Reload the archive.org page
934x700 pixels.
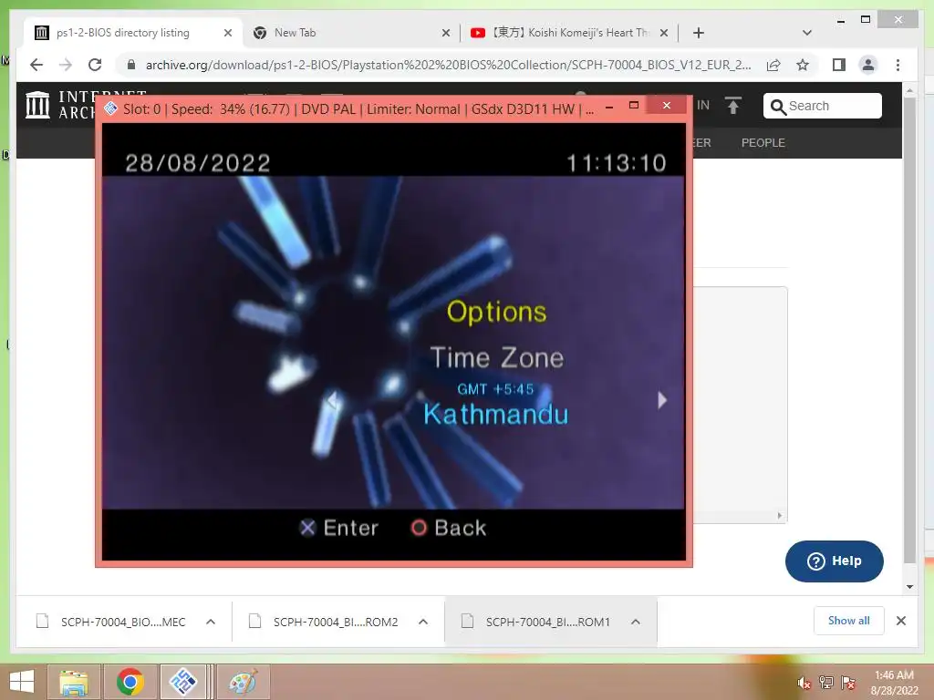click(95, 65)
